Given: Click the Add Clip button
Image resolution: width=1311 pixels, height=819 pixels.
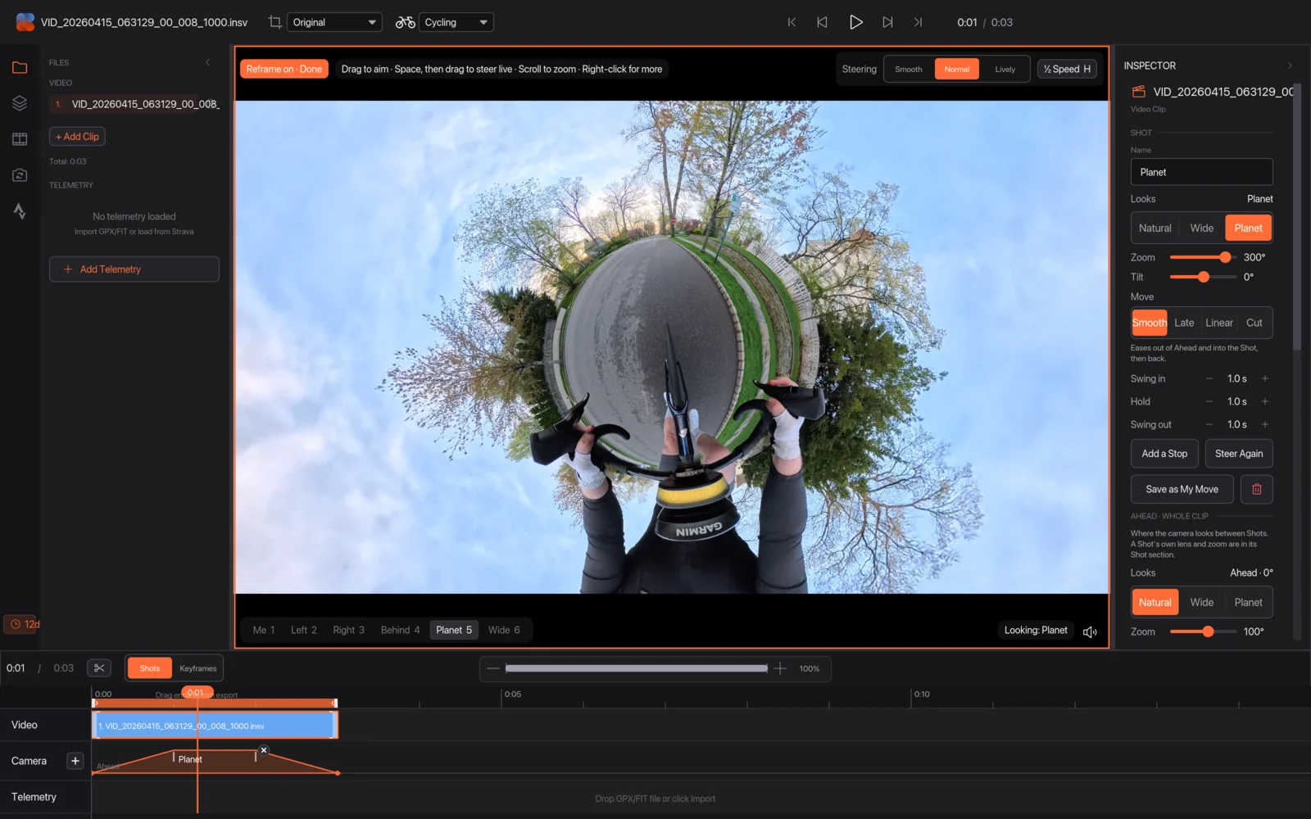Looking at the screenshot, I should (x=77, y=137).
